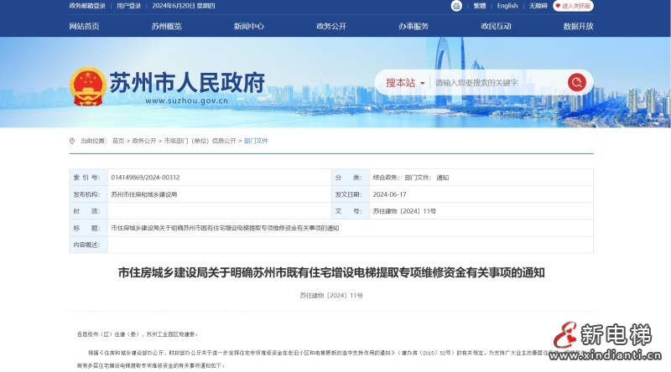Open 政民互动 in the navigation bar
This screenshot has height=372, width=671.
pos(496,26)
